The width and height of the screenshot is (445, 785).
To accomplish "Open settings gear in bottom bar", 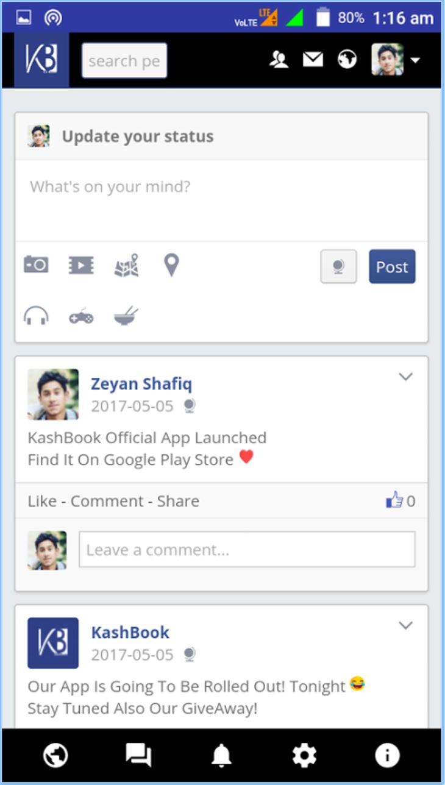I will pyautogui.click(x=304, y=756).
